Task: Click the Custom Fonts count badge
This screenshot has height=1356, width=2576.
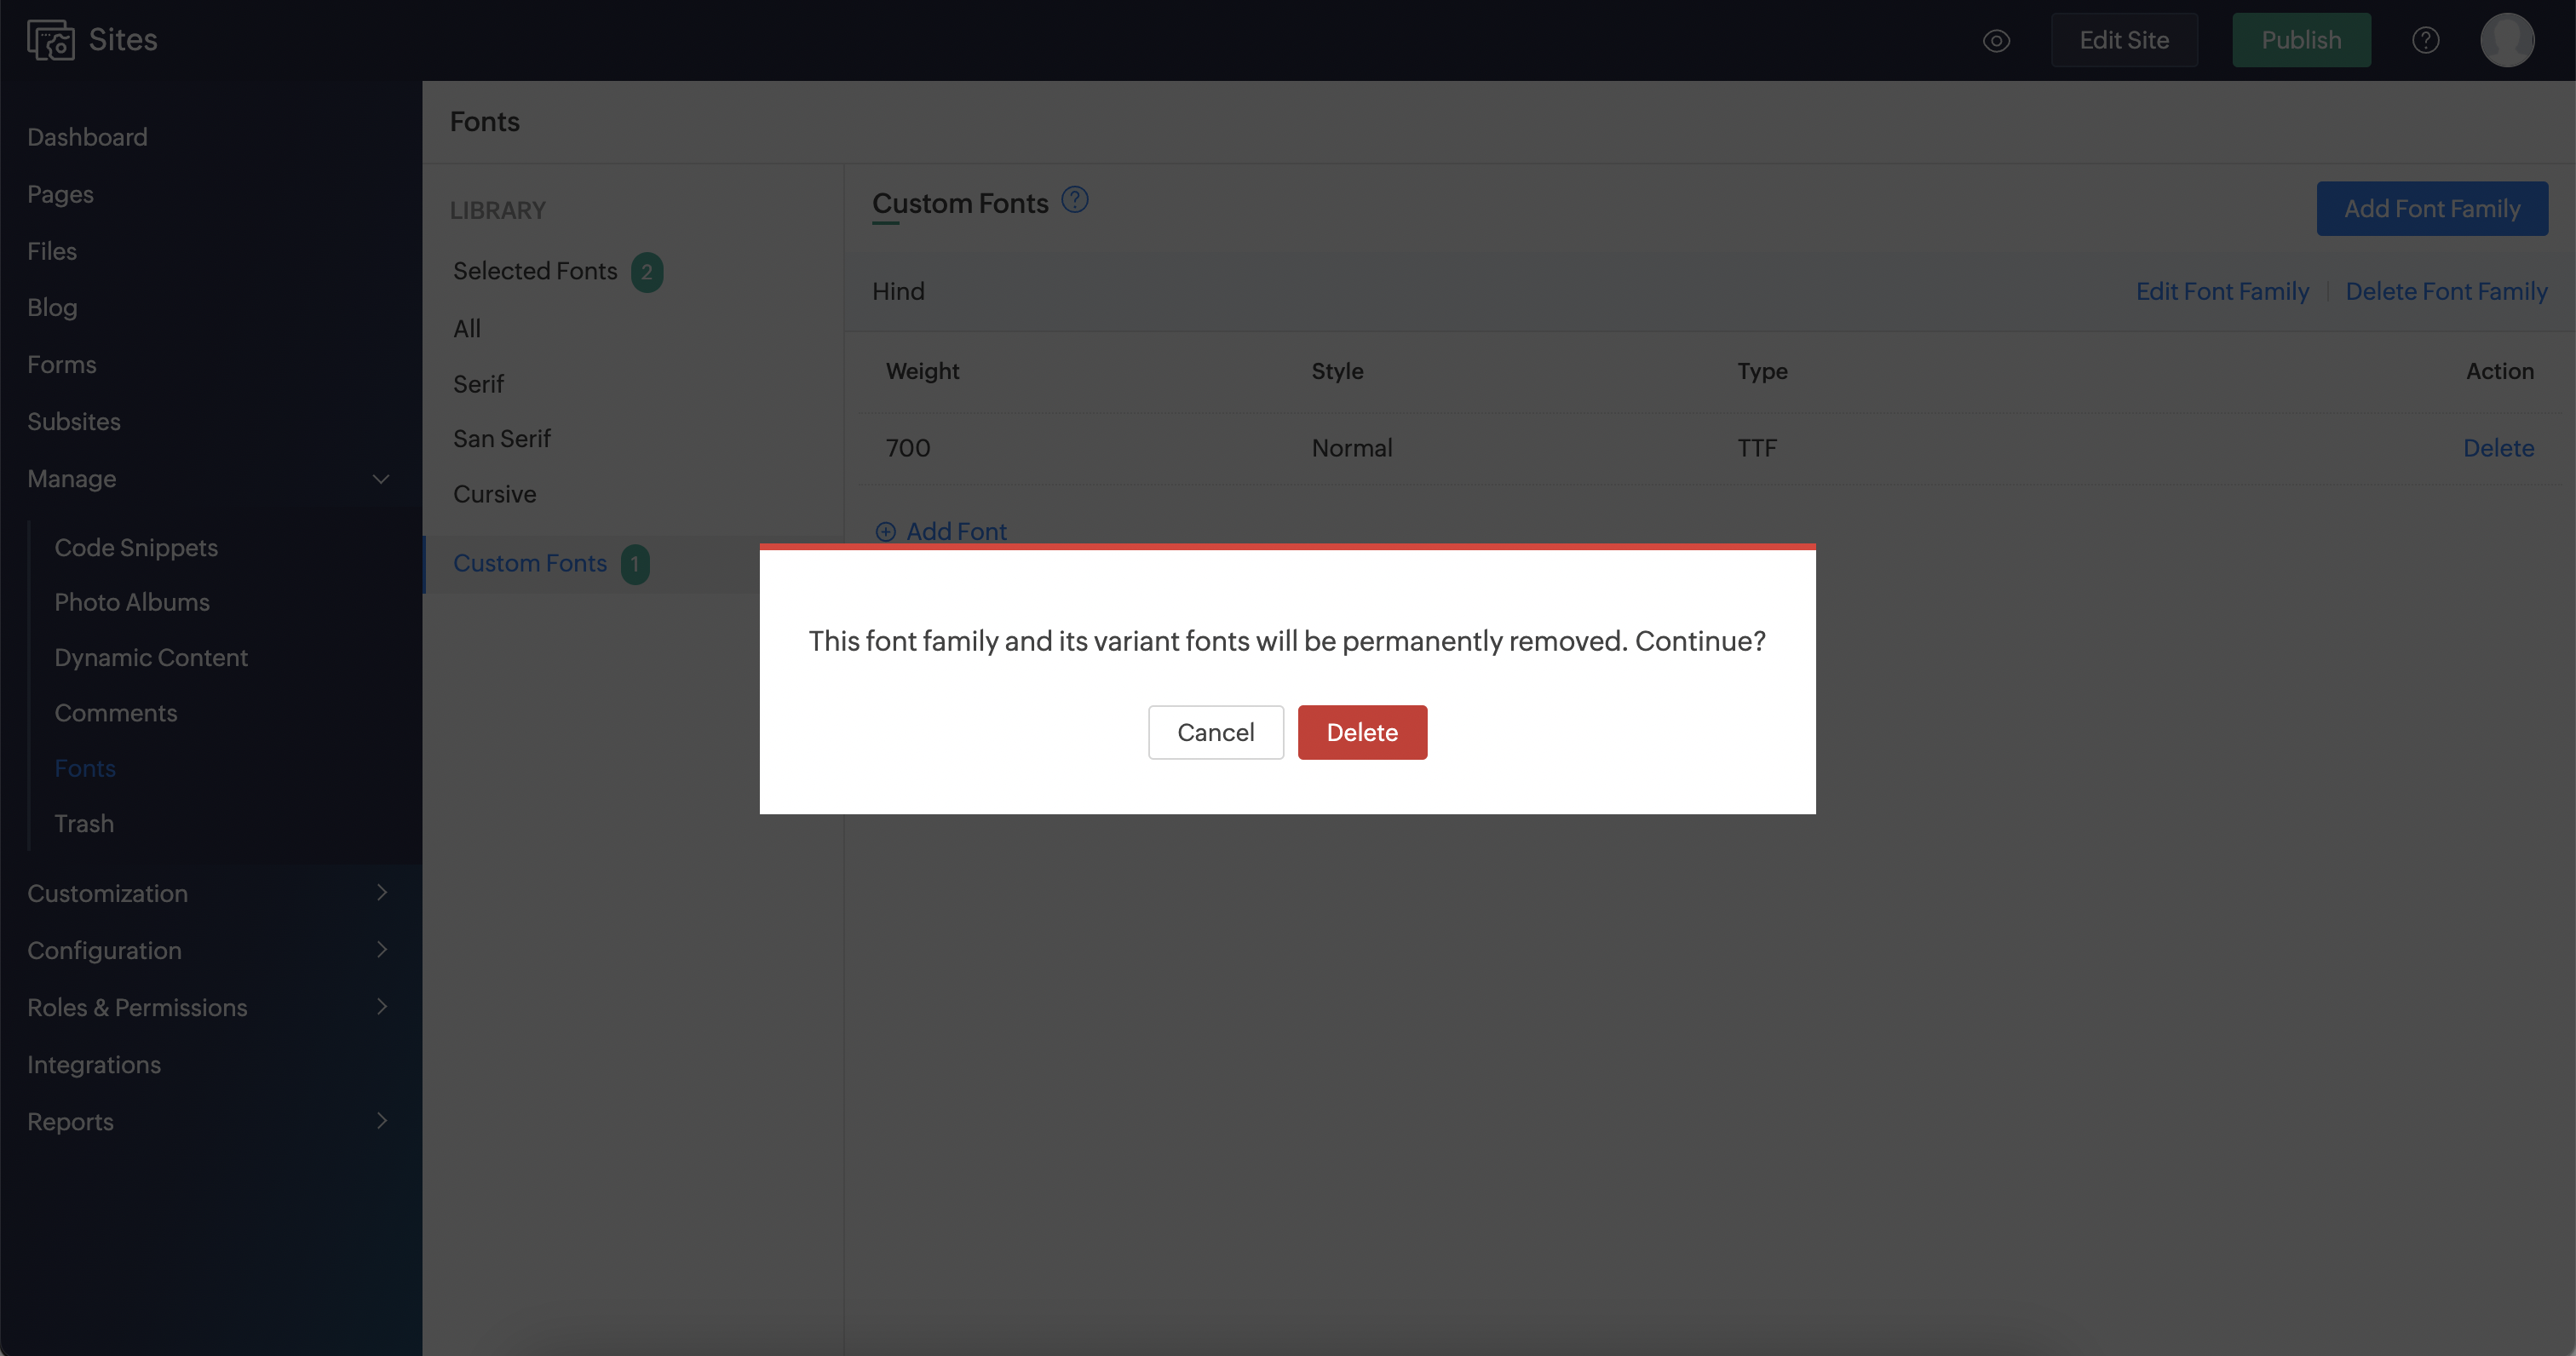Action: coord(635,564)
